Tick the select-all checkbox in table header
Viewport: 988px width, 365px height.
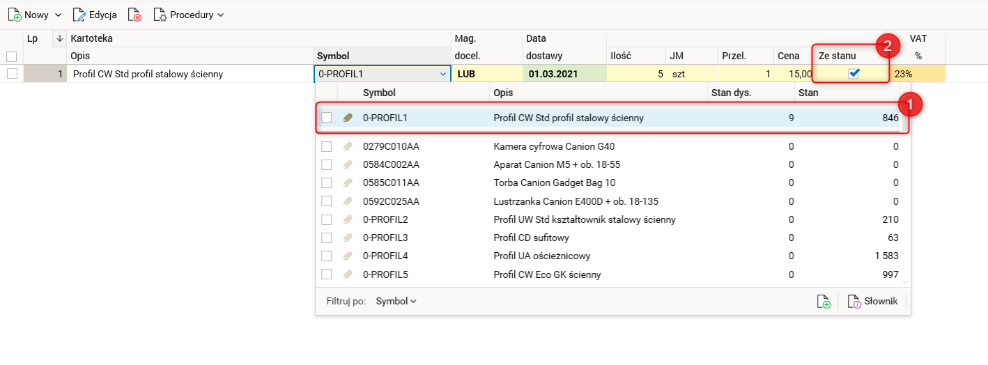click(x=11, y=56)
